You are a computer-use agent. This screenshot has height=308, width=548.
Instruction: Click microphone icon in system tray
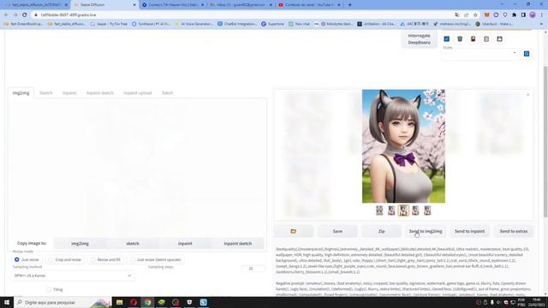(x=491, y=302)
